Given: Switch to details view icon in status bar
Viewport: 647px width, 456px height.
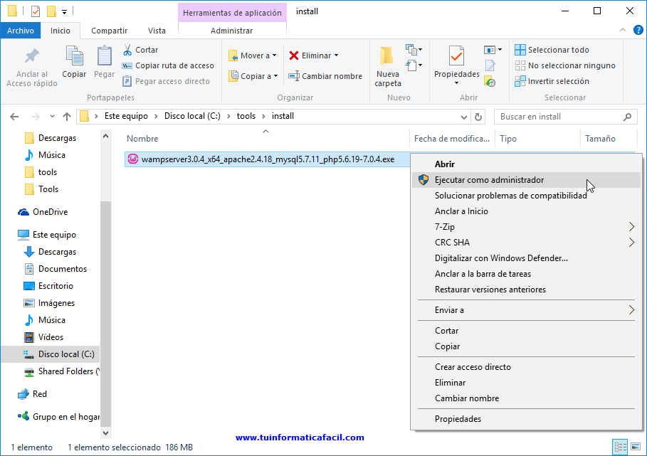Looking at the screenshot, I should click(x=620, y=447).
